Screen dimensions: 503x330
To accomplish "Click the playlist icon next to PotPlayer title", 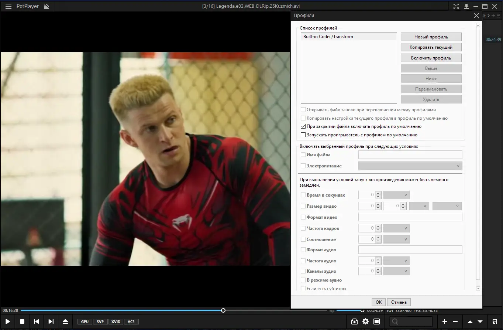I will click(46, 6).
